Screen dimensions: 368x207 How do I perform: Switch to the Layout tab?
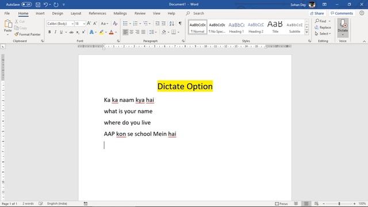pos(76,13)
